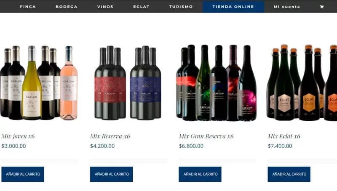Open Mi cuenta account link
The width and height of the screenshot is (337, 191).
pos(287,7)
